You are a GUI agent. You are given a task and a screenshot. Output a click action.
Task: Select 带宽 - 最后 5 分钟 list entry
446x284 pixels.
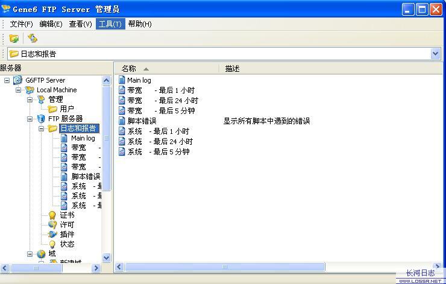pos(162,111)
